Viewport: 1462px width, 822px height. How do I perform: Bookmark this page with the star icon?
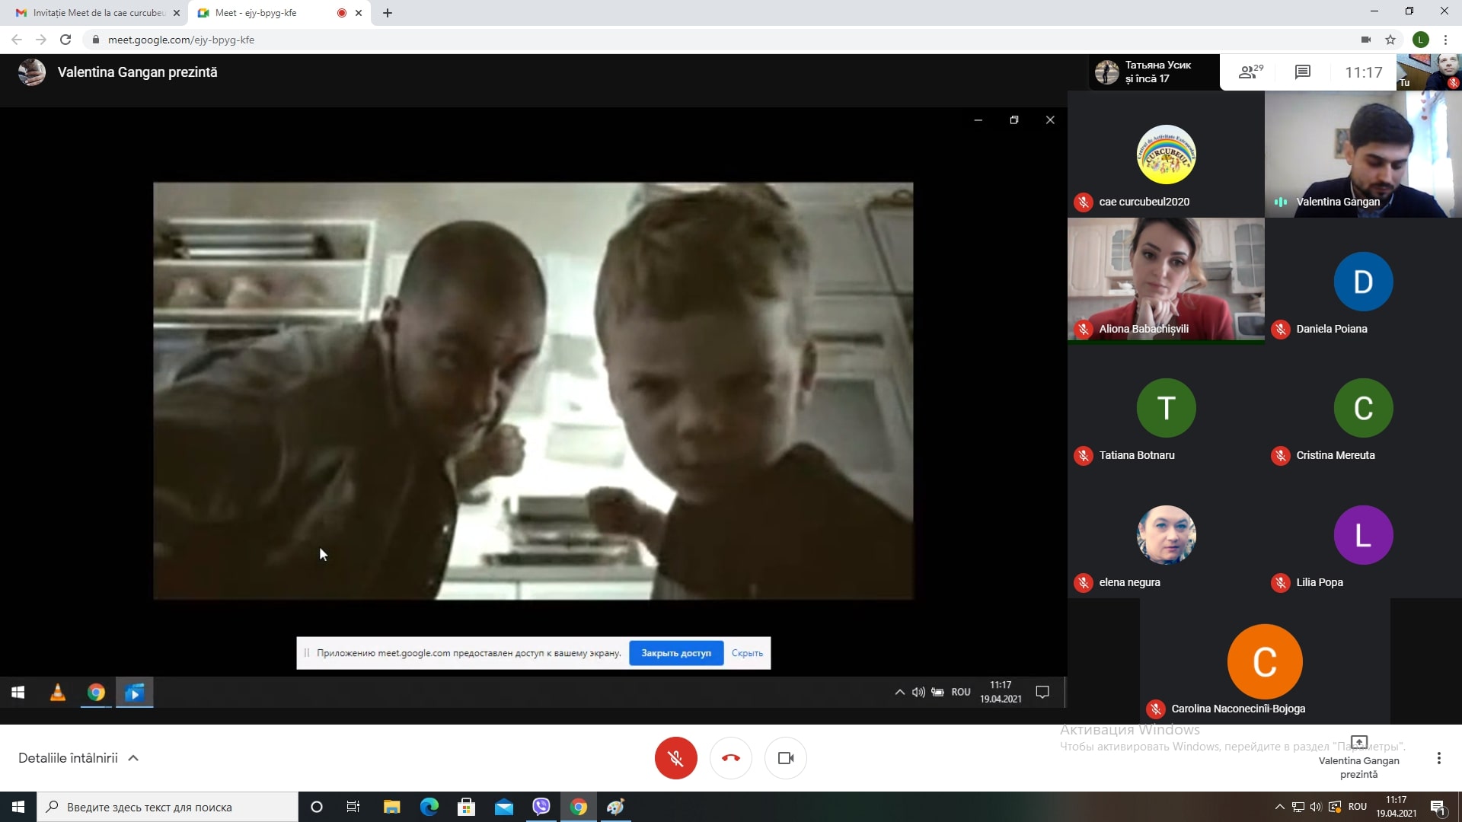pos(1390,40)
